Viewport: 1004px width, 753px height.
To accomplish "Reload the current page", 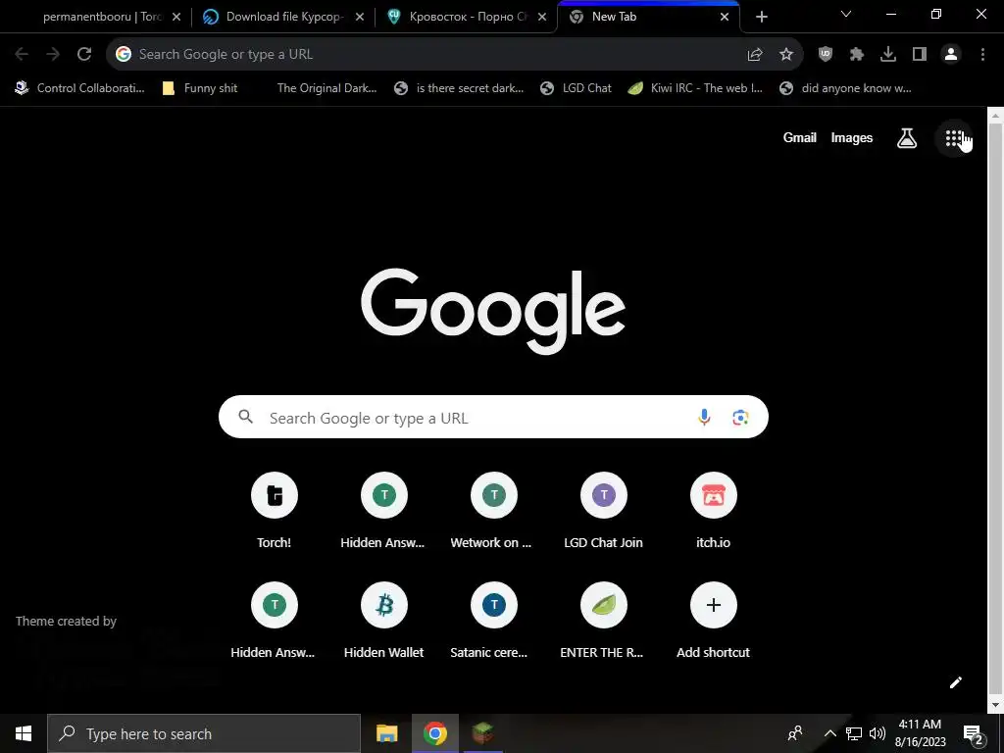I will [x=84, y=55].
